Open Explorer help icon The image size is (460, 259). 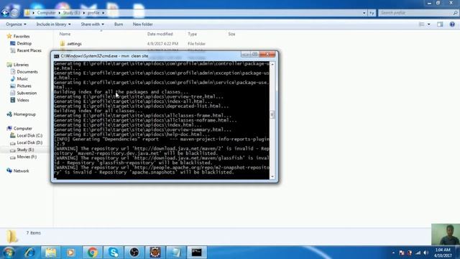tap(452, 24)
